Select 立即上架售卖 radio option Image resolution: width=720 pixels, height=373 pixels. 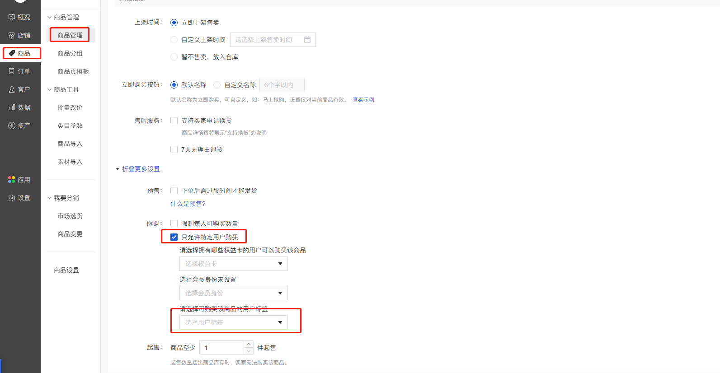pyautogui.click(x=174, y=23)
